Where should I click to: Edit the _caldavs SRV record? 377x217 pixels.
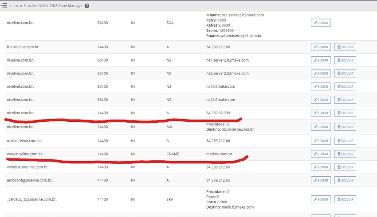point(321,199)
